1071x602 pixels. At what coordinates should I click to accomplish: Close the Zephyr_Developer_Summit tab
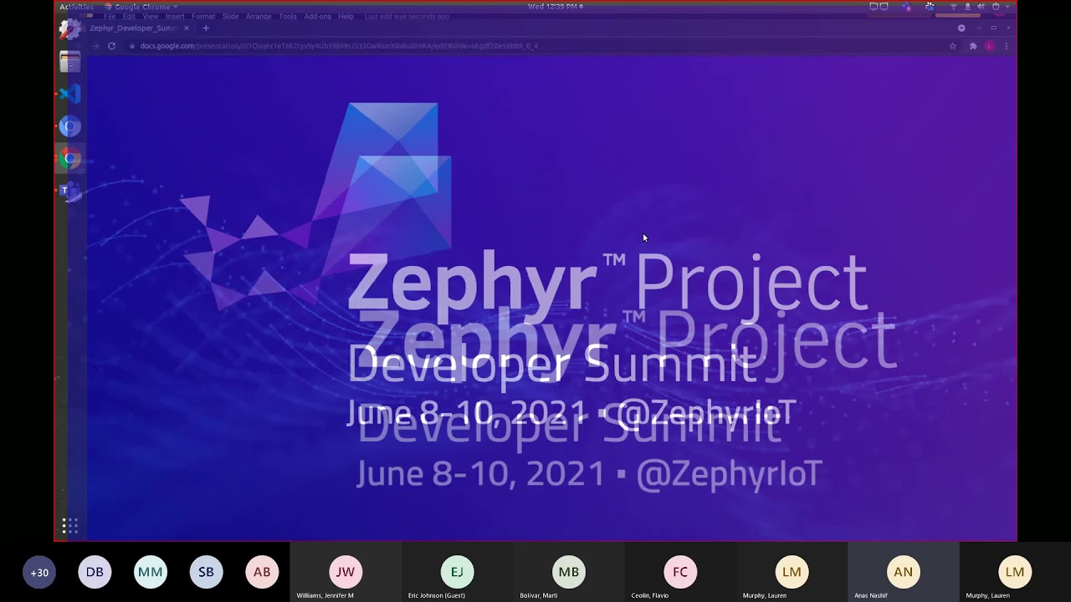(x=187, y=28)
